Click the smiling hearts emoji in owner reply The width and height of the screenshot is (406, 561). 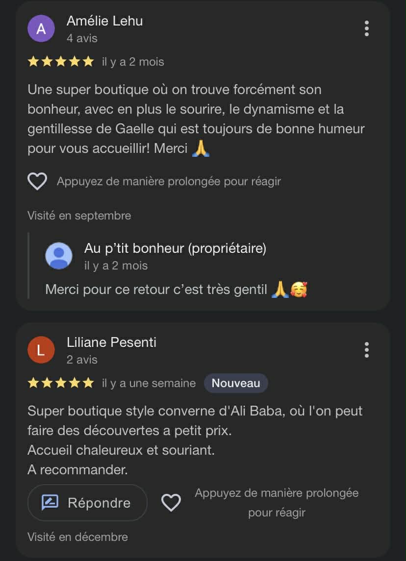[299, 290]
